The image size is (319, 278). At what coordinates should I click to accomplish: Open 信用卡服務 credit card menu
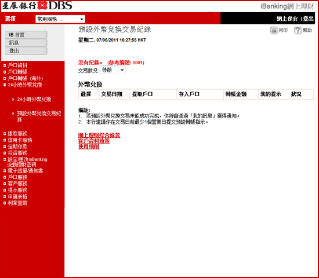click(20, 140)
